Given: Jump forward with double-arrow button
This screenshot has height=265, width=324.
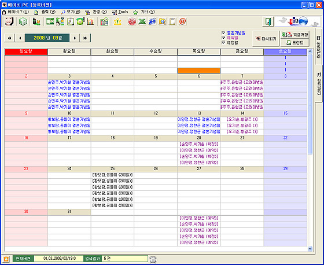Looking at the screenshot, I should (x=85, y=38).
